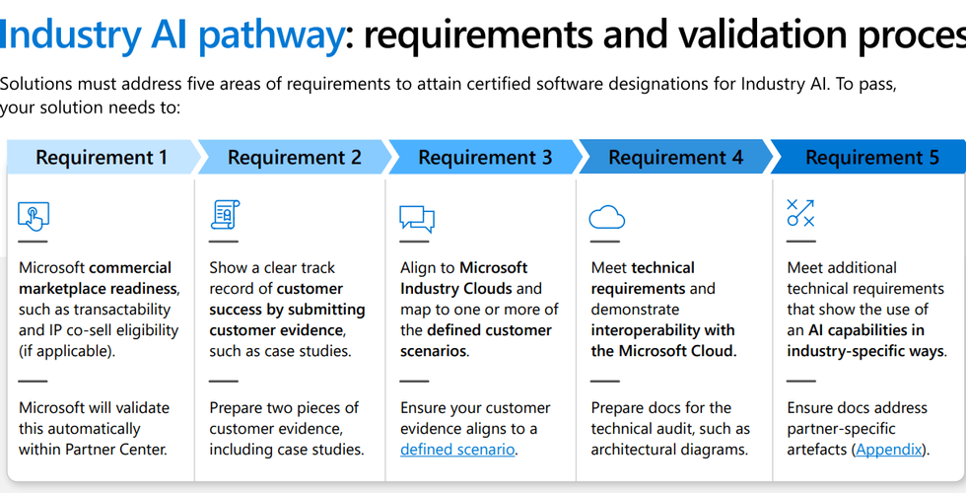Click 'Meet additional technical requirements' paragraph
The height and width of the screenshot is (493, 966).
point(867,310)
